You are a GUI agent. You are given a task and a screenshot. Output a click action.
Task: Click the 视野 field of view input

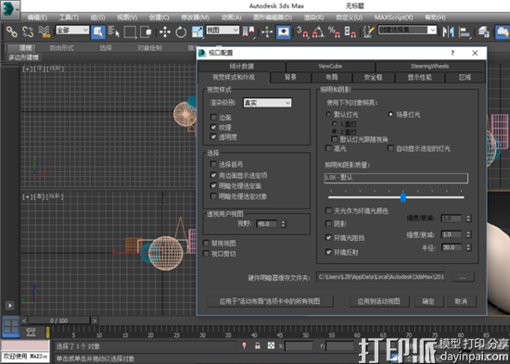267,223
